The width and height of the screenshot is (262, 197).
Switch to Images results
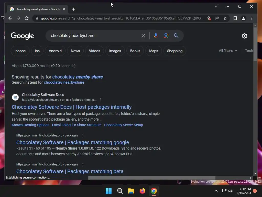pyautogui.click(x=115, y=51)
